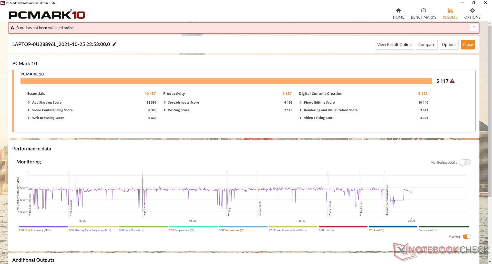The width and height of the screenshot is (492, 264).
Task: Expand the Spreadsheets Score details
Action: [x=165, y=103]
